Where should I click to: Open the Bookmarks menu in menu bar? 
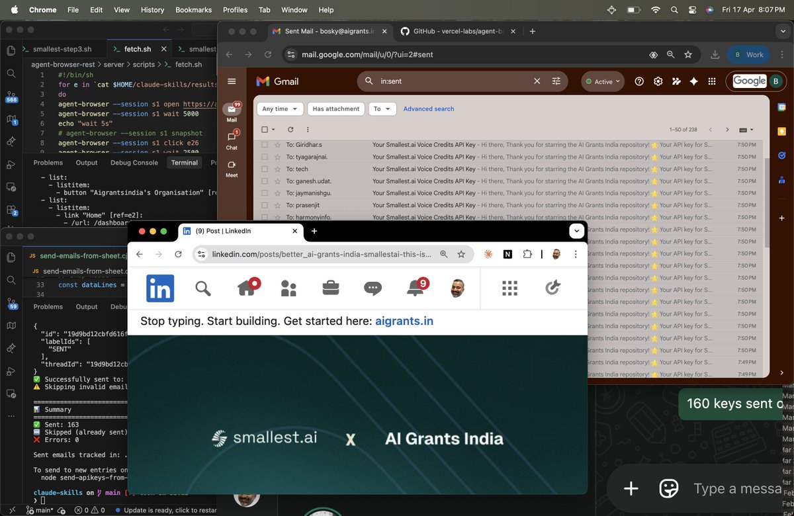point(194,10)
